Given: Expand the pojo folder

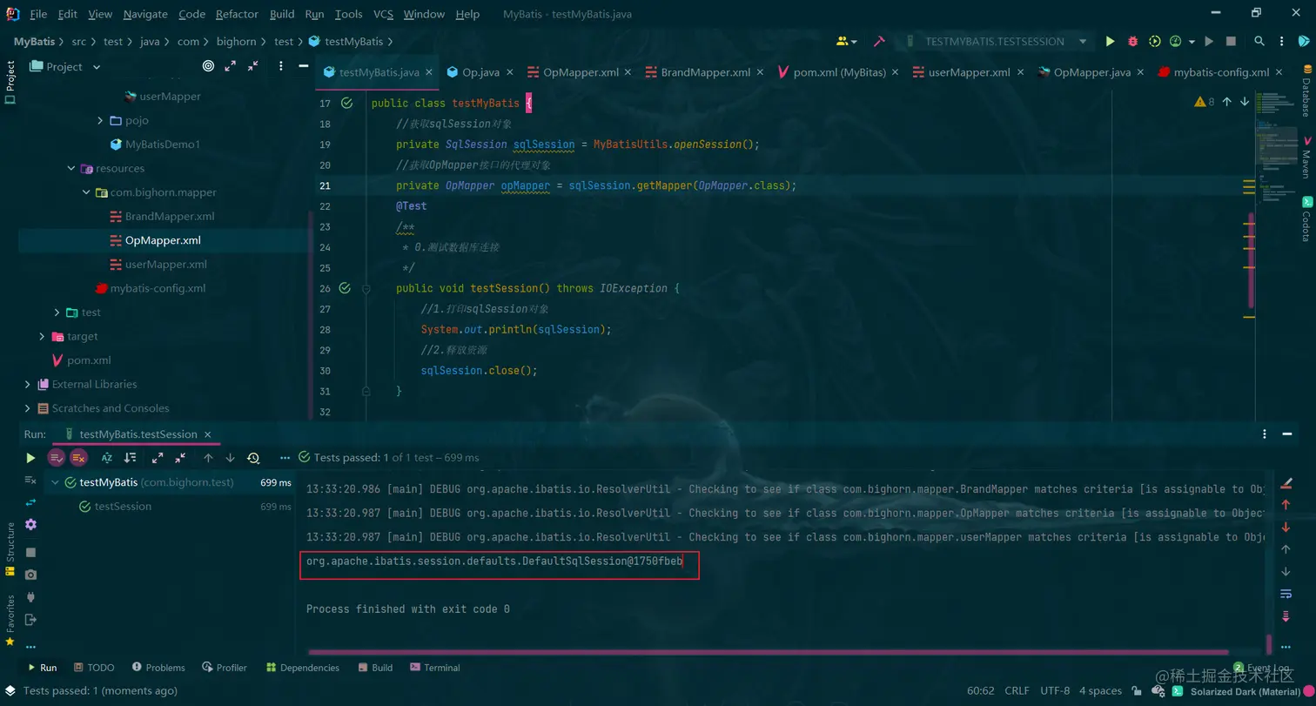Looking at the screenshot, I should click(101, 120).
